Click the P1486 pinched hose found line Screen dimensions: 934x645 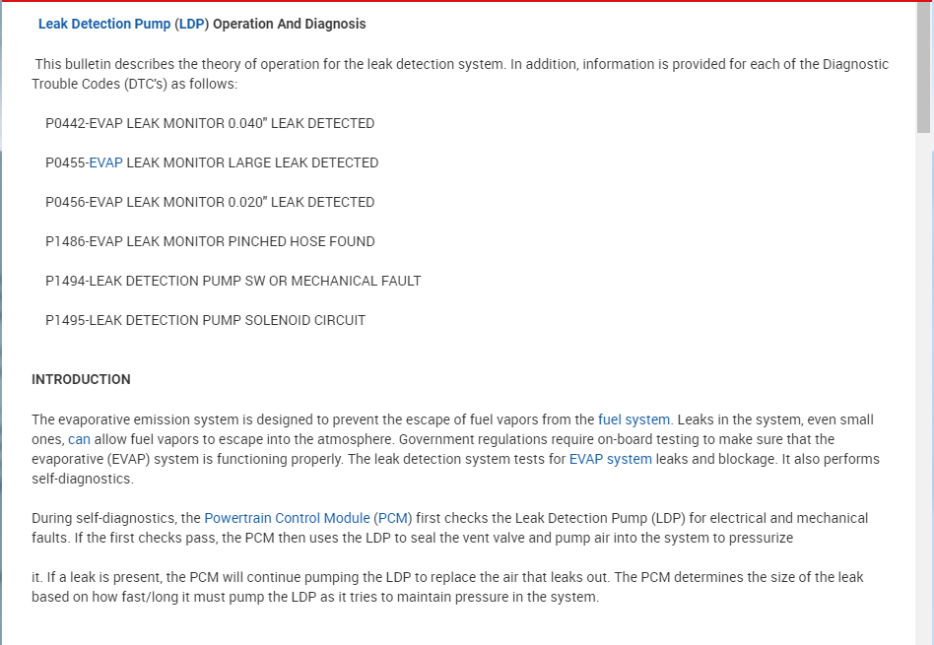click(x=210, y=241)
